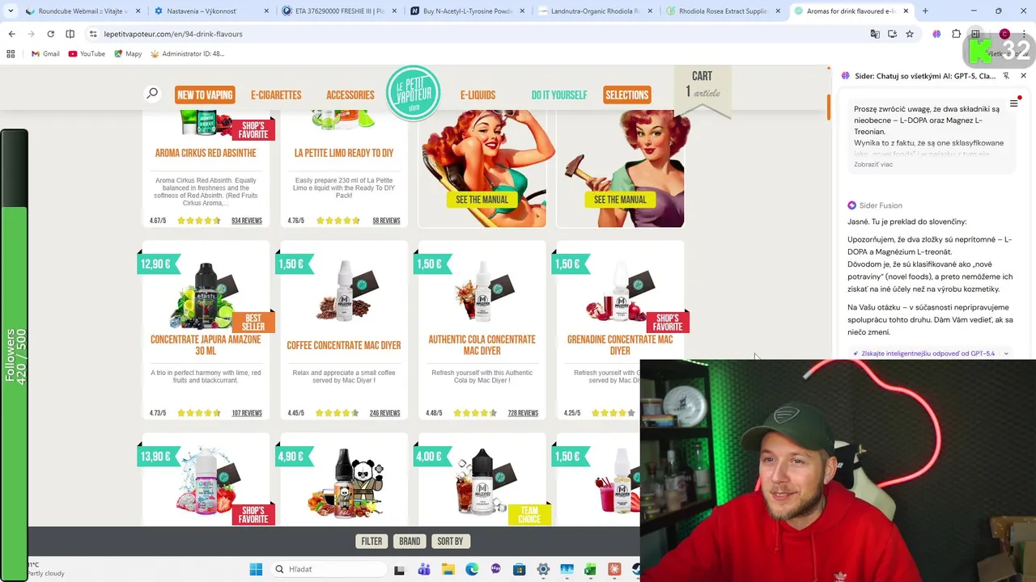
Task: Open Microsoft Teams from taskbar
Action: click(x=423, y=569)
